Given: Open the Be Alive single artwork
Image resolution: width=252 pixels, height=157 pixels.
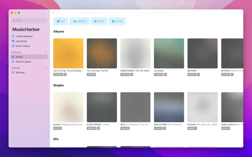Looking at the screenshot, I should [x=68, y=107].
